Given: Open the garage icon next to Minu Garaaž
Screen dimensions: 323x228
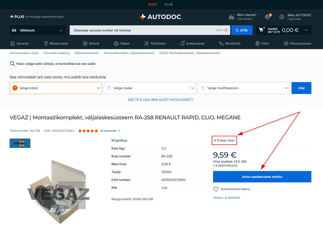Looking at the screenshot, I should (x=232, y=17).
